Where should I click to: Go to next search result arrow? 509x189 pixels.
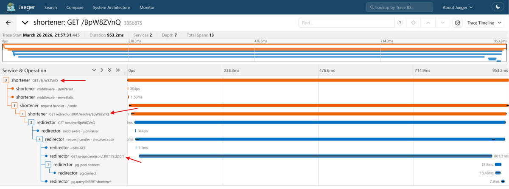(x=443, y=23)
